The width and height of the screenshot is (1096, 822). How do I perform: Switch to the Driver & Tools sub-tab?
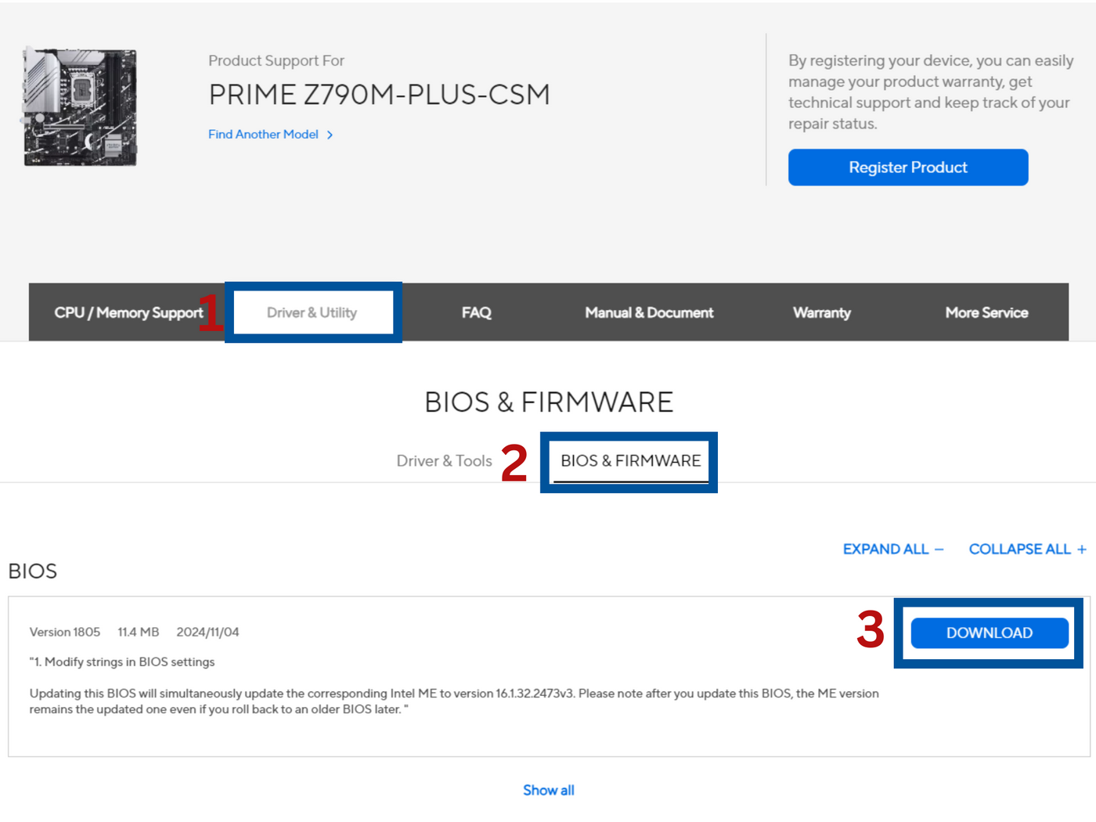[x=444, y=461]
